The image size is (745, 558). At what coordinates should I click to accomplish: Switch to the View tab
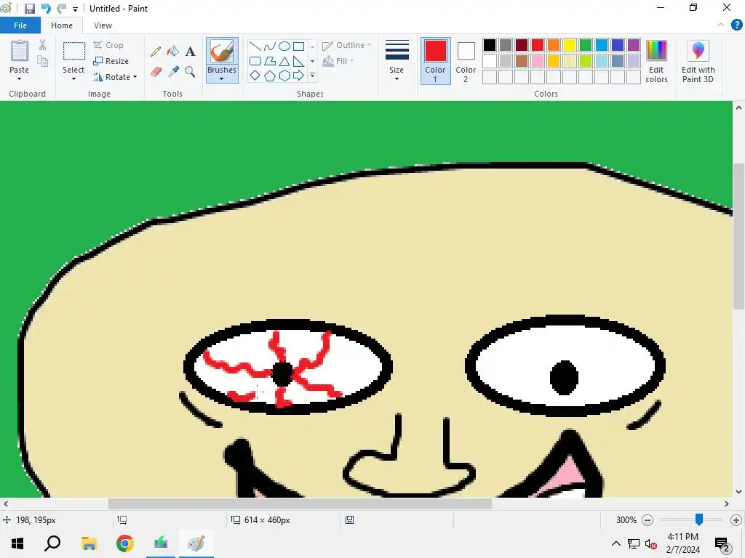click(x=103, y=25)
